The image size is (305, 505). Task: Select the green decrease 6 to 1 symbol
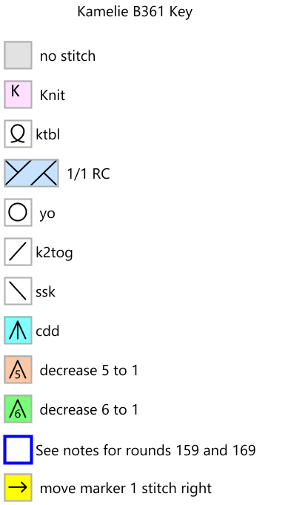[x=18, y=409]
